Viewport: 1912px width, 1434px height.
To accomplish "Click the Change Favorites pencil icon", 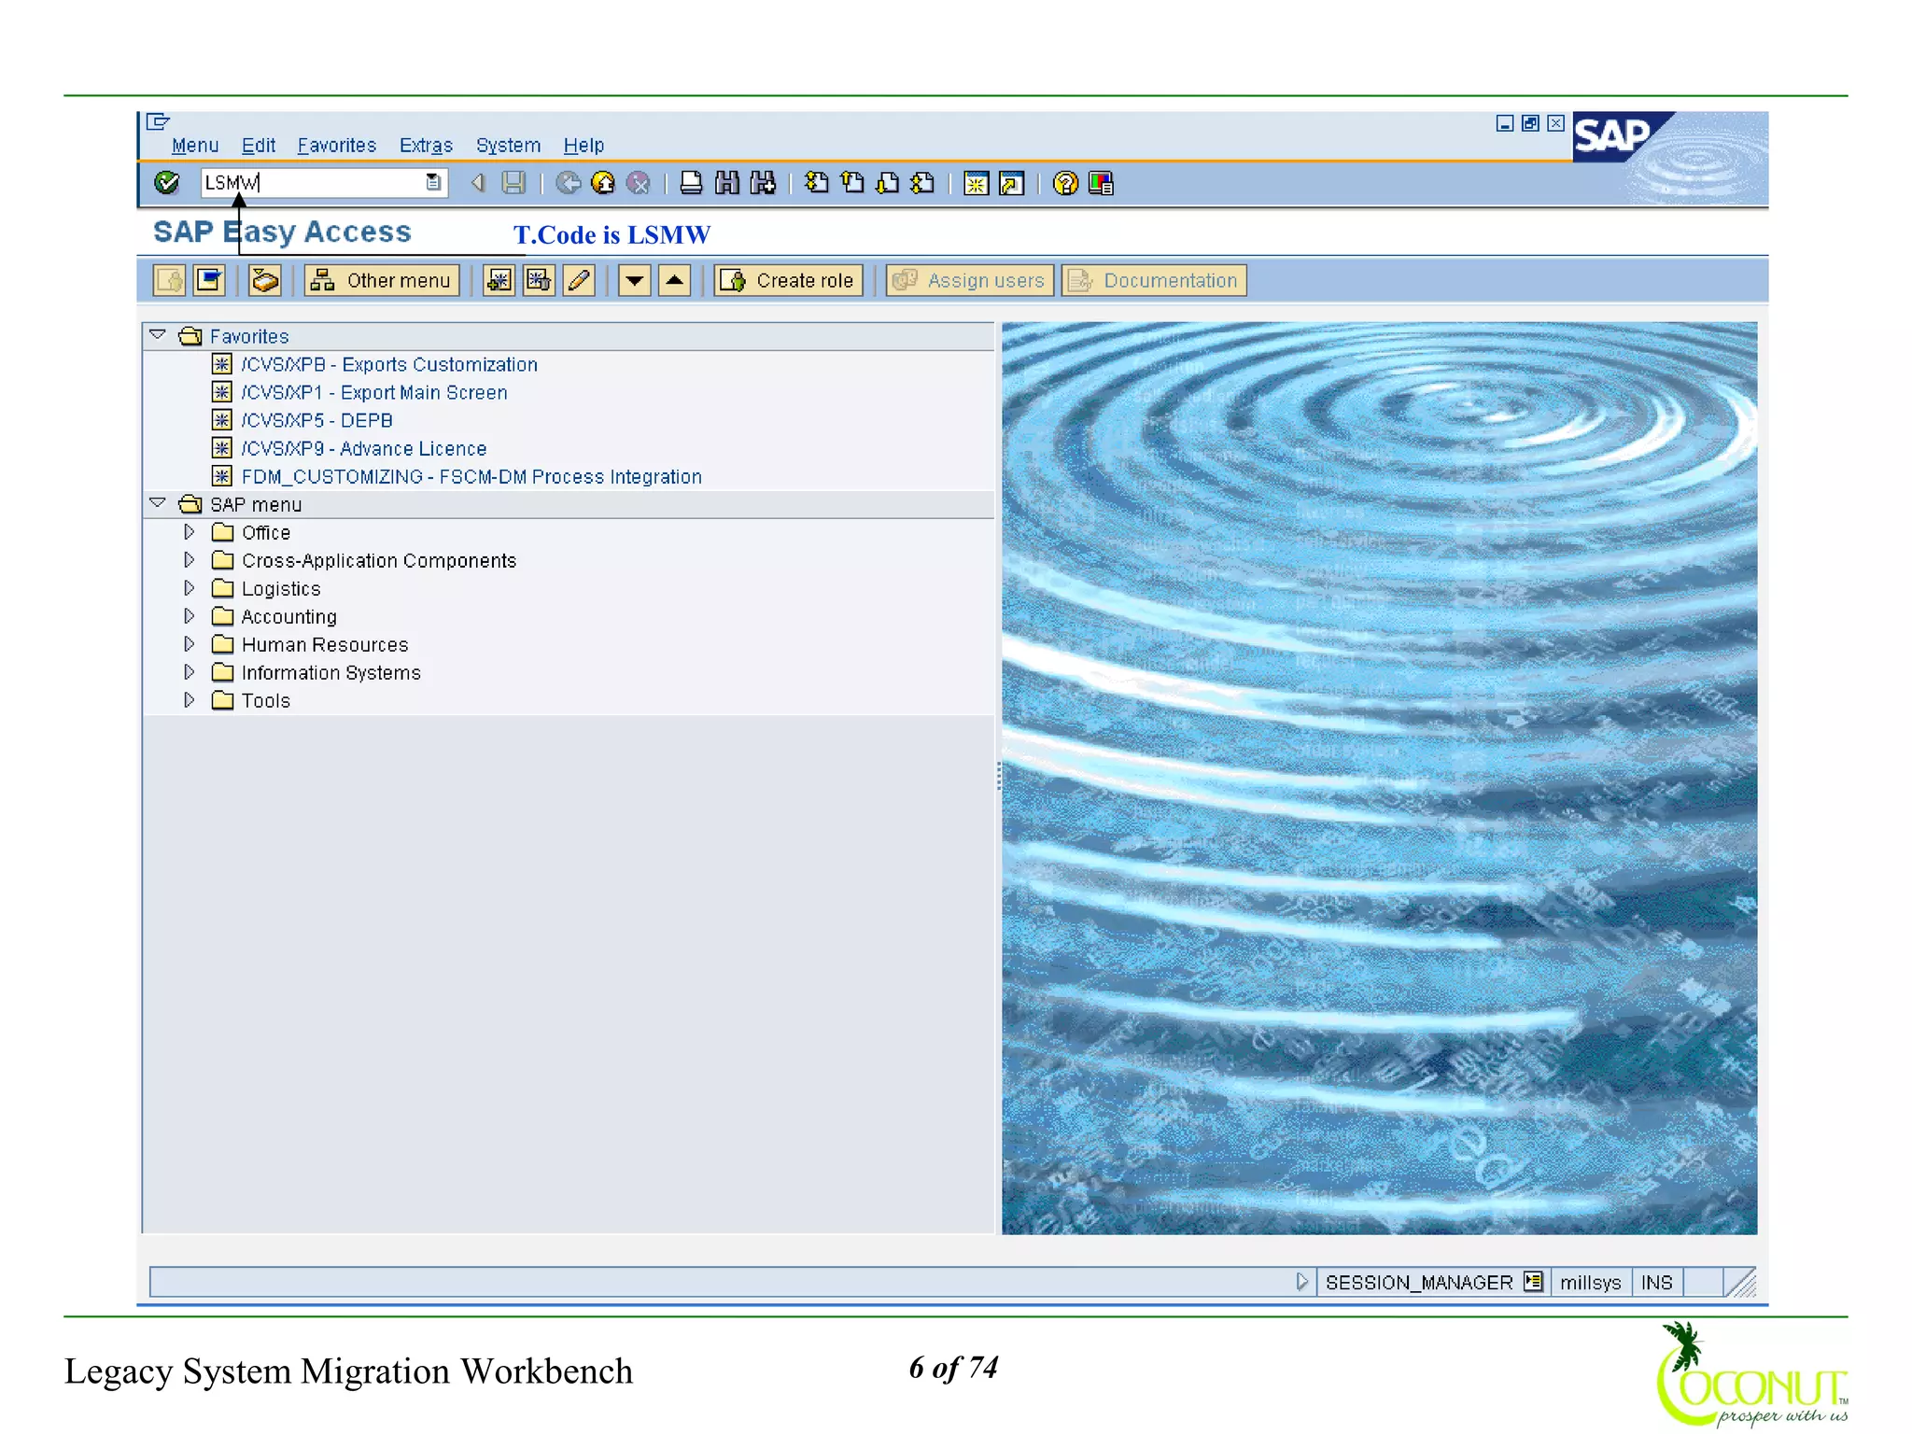I will pos(579,280).
